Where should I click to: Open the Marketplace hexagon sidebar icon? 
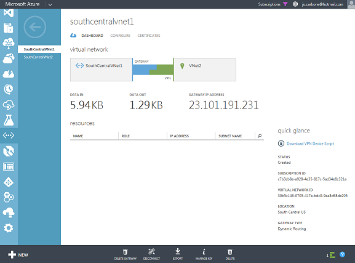click(x=9, y=197)
